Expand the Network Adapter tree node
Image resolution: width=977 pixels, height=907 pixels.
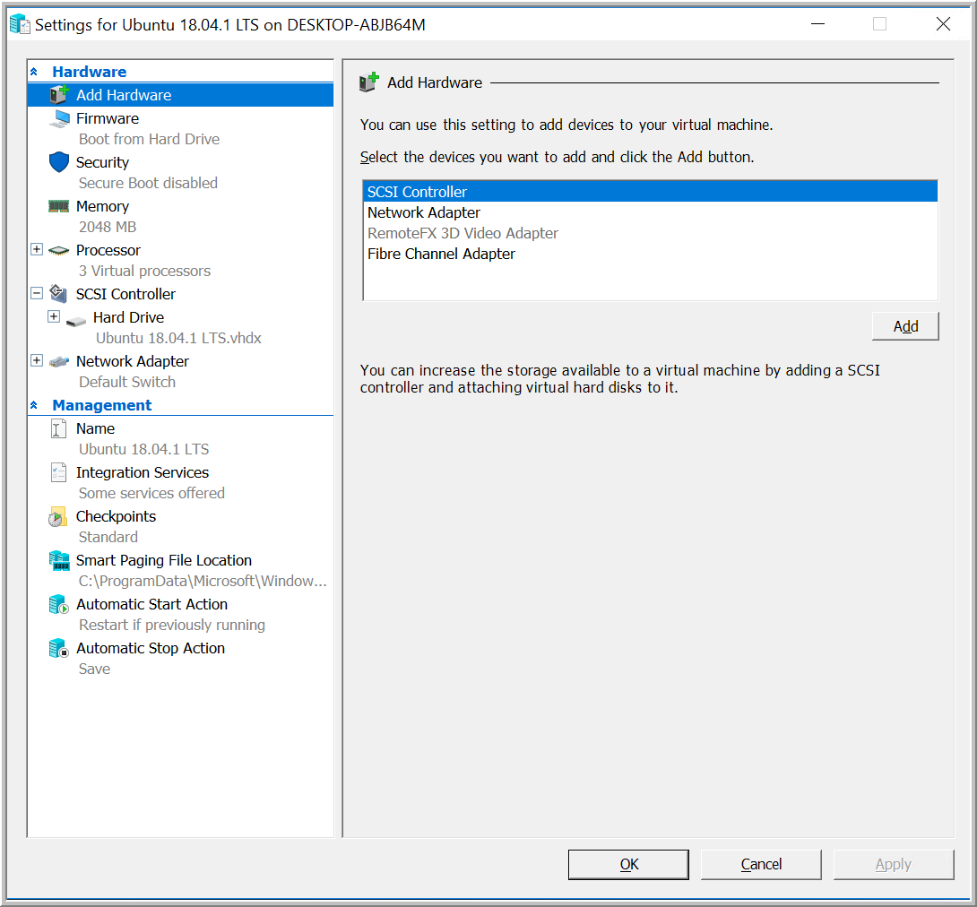pyautogui.click(x=37, y=360)
